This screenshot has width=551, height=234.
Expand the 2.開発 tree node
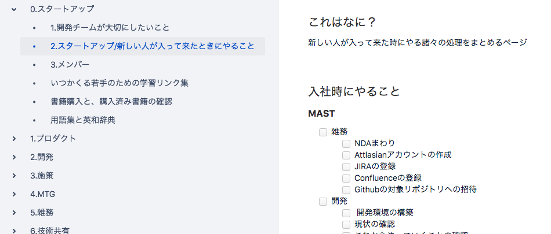tap(14, 157)
